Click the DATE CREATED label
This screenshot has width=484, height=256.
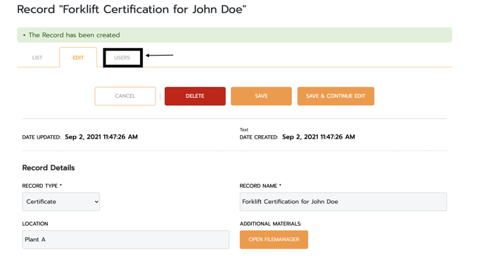(259, 137)
